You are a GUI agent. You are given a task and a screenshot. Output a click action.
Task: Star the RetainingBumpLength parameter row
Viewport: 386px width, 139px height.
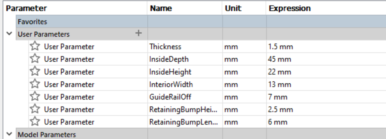pos(35,122)
